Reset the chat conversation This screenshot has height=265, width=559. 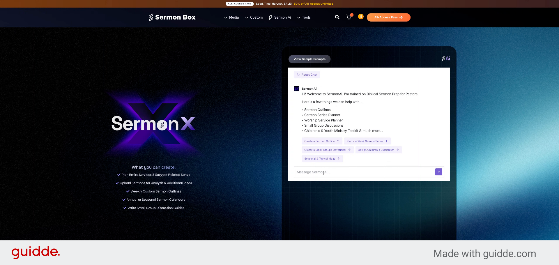click(x=307, y=75)
